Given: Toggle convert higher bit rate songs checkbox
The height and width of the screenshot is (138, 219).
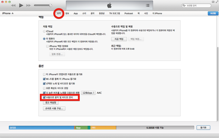Looking at the screenshot, I should coord(44,93).
